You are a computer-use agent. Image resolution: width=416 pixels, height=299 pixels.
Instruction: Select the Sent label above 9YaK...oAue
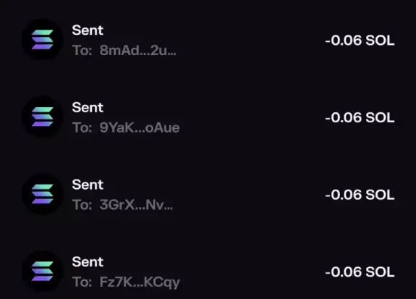(x=88, y=108)
